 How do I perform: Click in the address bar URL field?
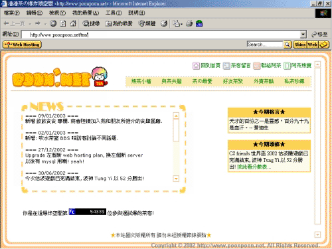pyautogui.click(x=161, y=35)
